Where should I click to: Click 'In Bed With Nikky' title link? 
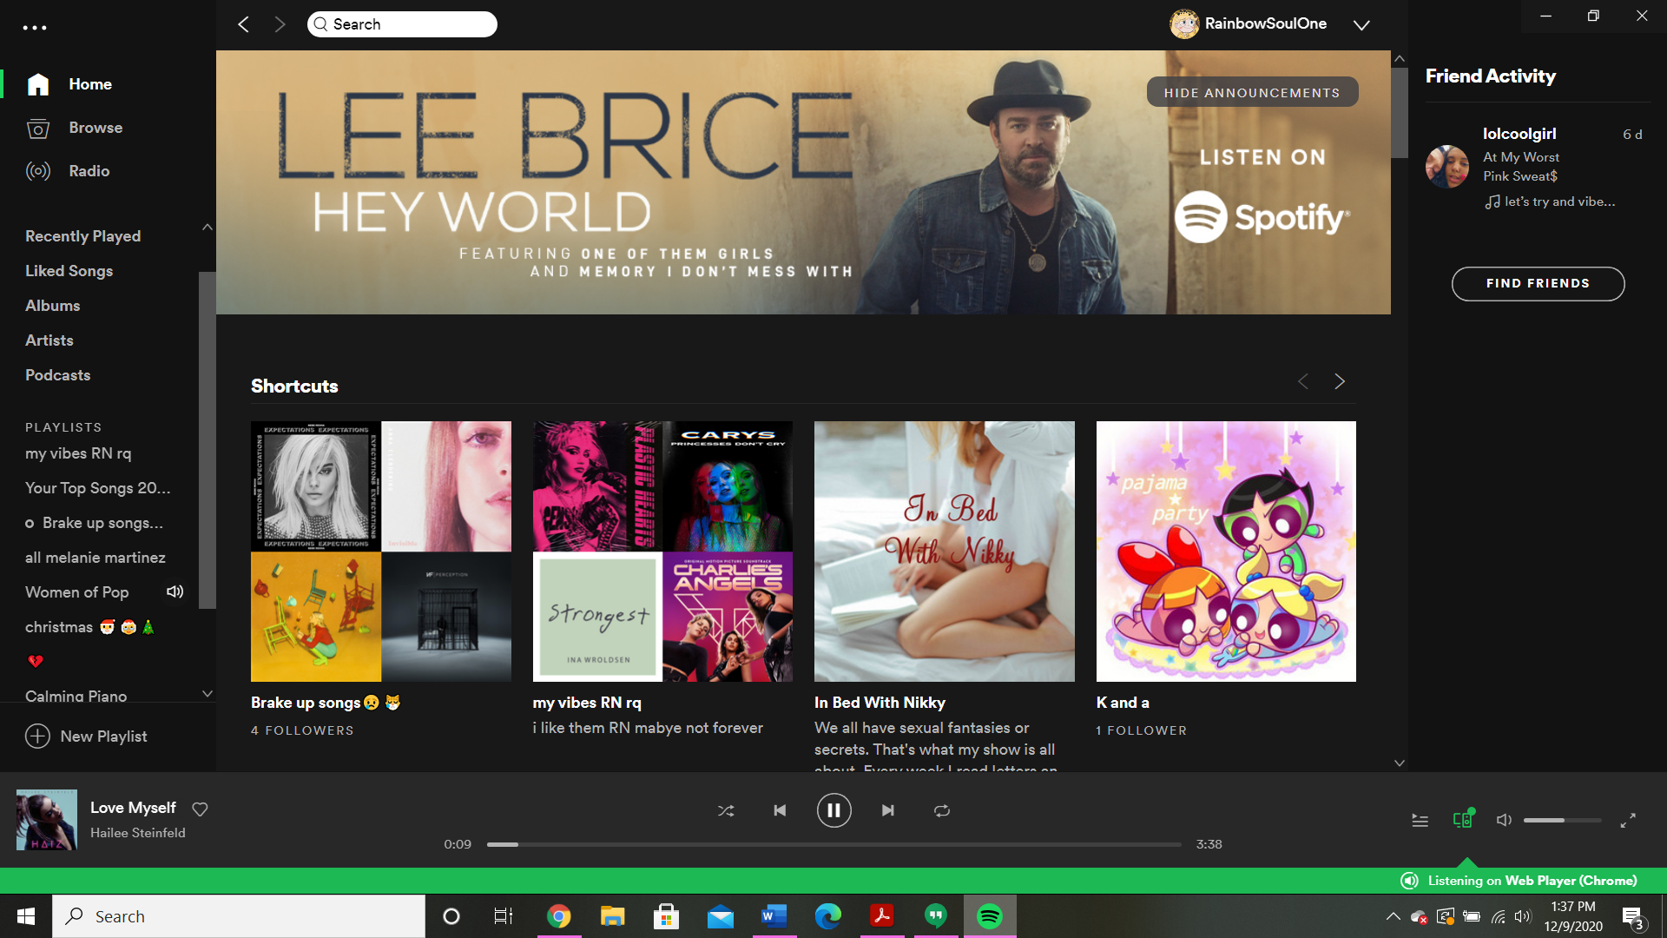point(880,703)
